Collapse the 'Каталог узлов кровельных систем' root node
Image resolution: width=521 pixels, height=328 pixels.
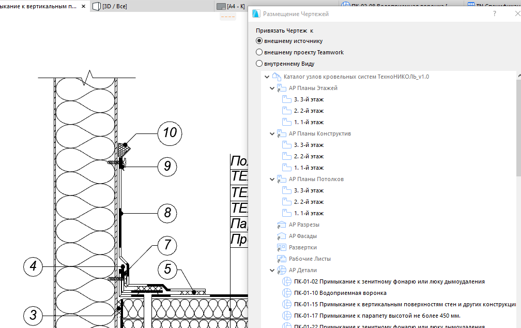click(267, 77)
